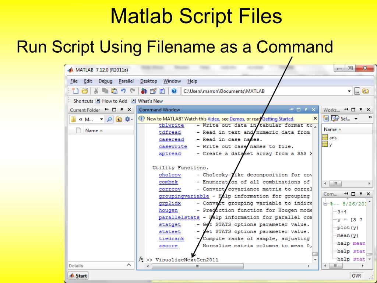377x283 pixels.
Task: Open the Getting Started link
Action: pos(278,119)
